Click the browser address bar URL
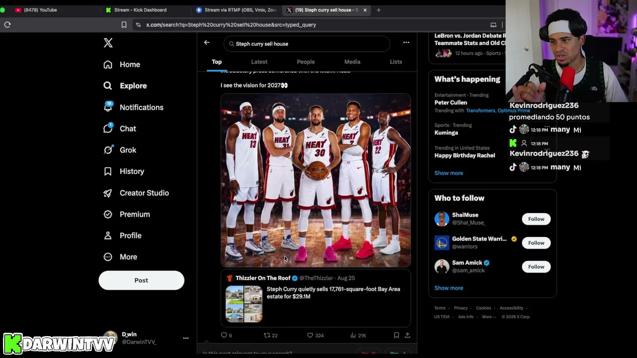637x358 pixels. 231,25
